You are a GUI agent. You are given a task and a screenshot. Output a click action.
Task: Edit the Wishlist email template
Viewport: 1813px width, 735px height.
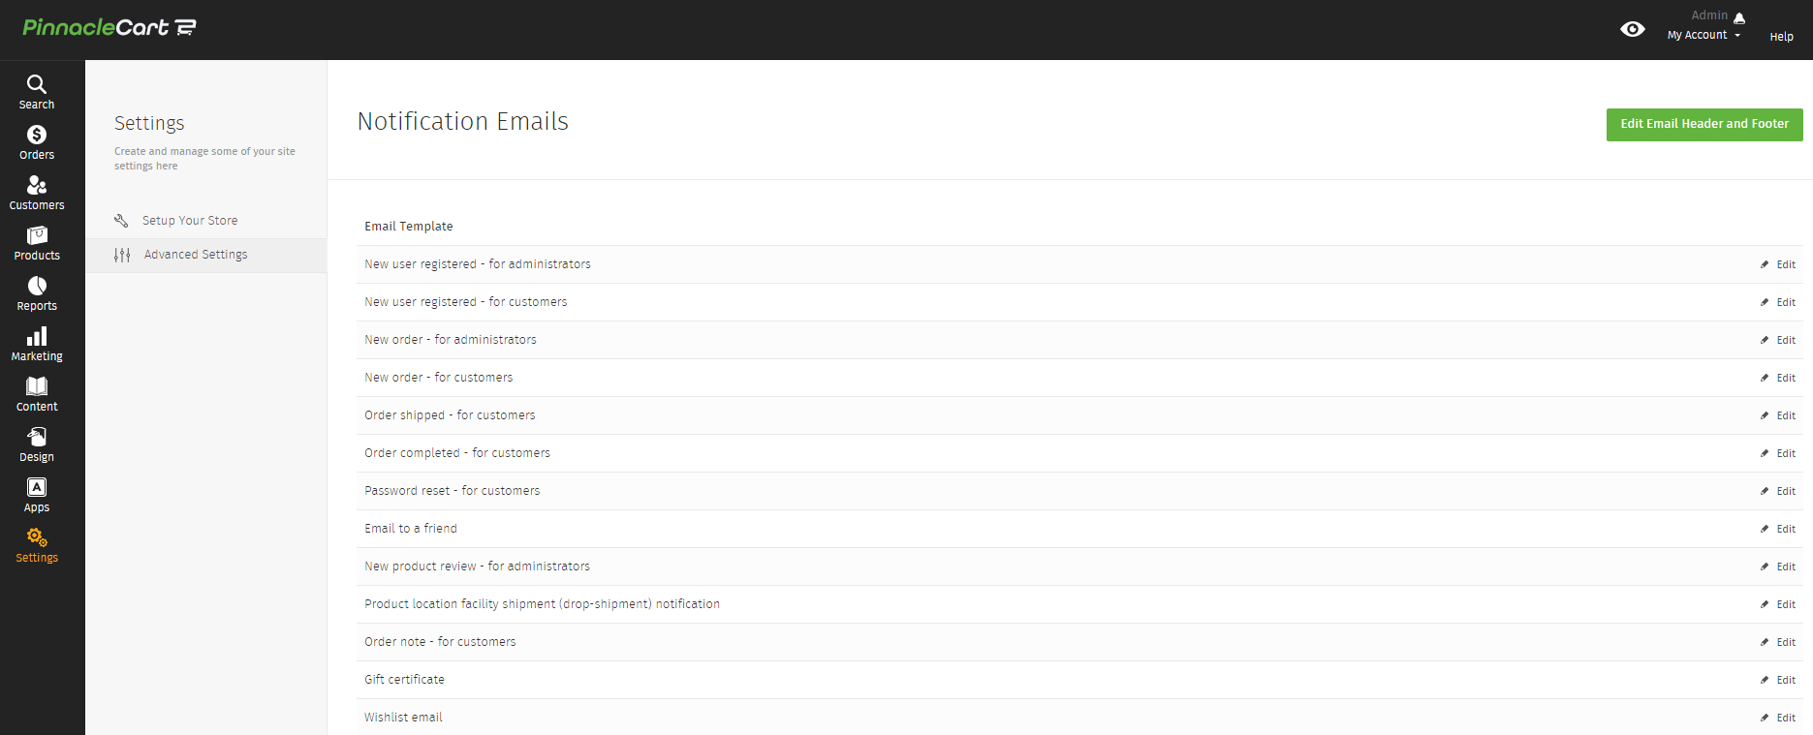coord(1778,718)
